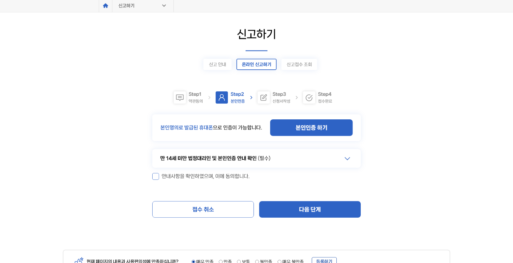Click the blue chevron after Step2
This screenshot has height=263, width=513.
tap(251, 98)
